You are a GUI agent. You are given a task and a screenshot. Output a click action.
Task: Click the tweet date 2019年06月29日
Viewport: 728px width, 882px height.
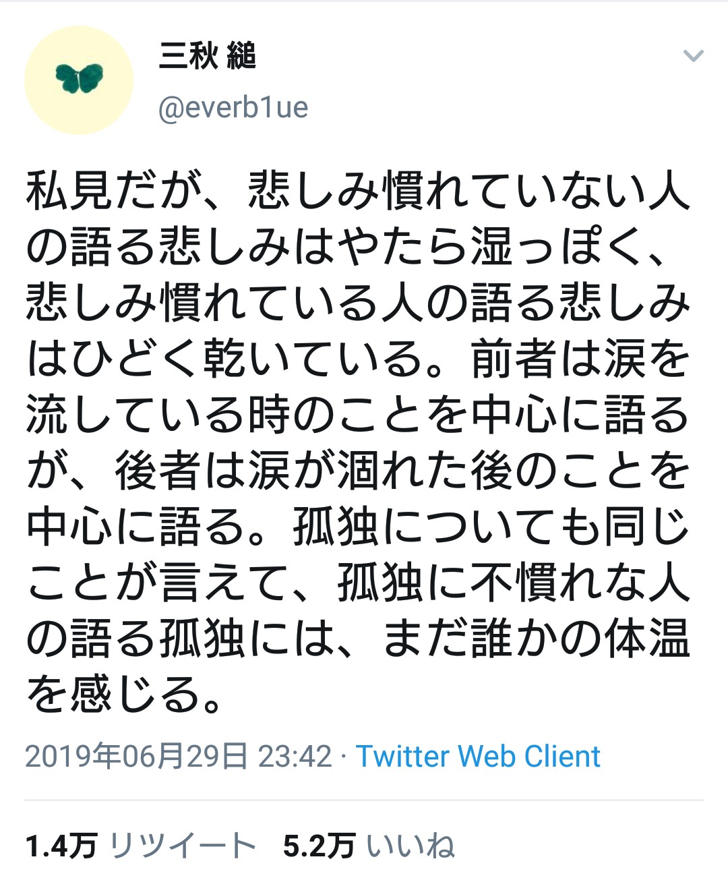(136, 757)
